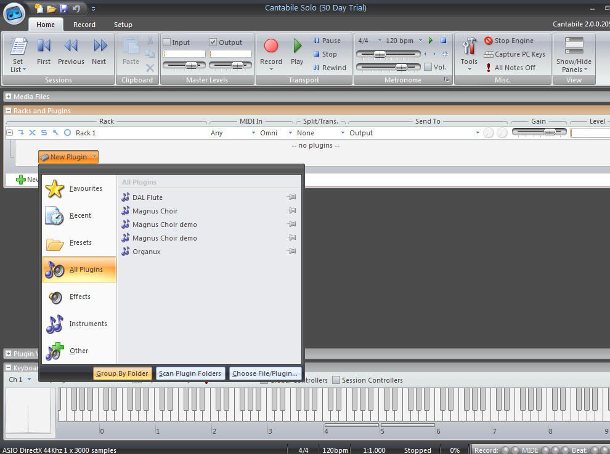This screenshot has height=454, width=610.
Task: Click Capture PC Keys
Action: [x=514, y=54]
